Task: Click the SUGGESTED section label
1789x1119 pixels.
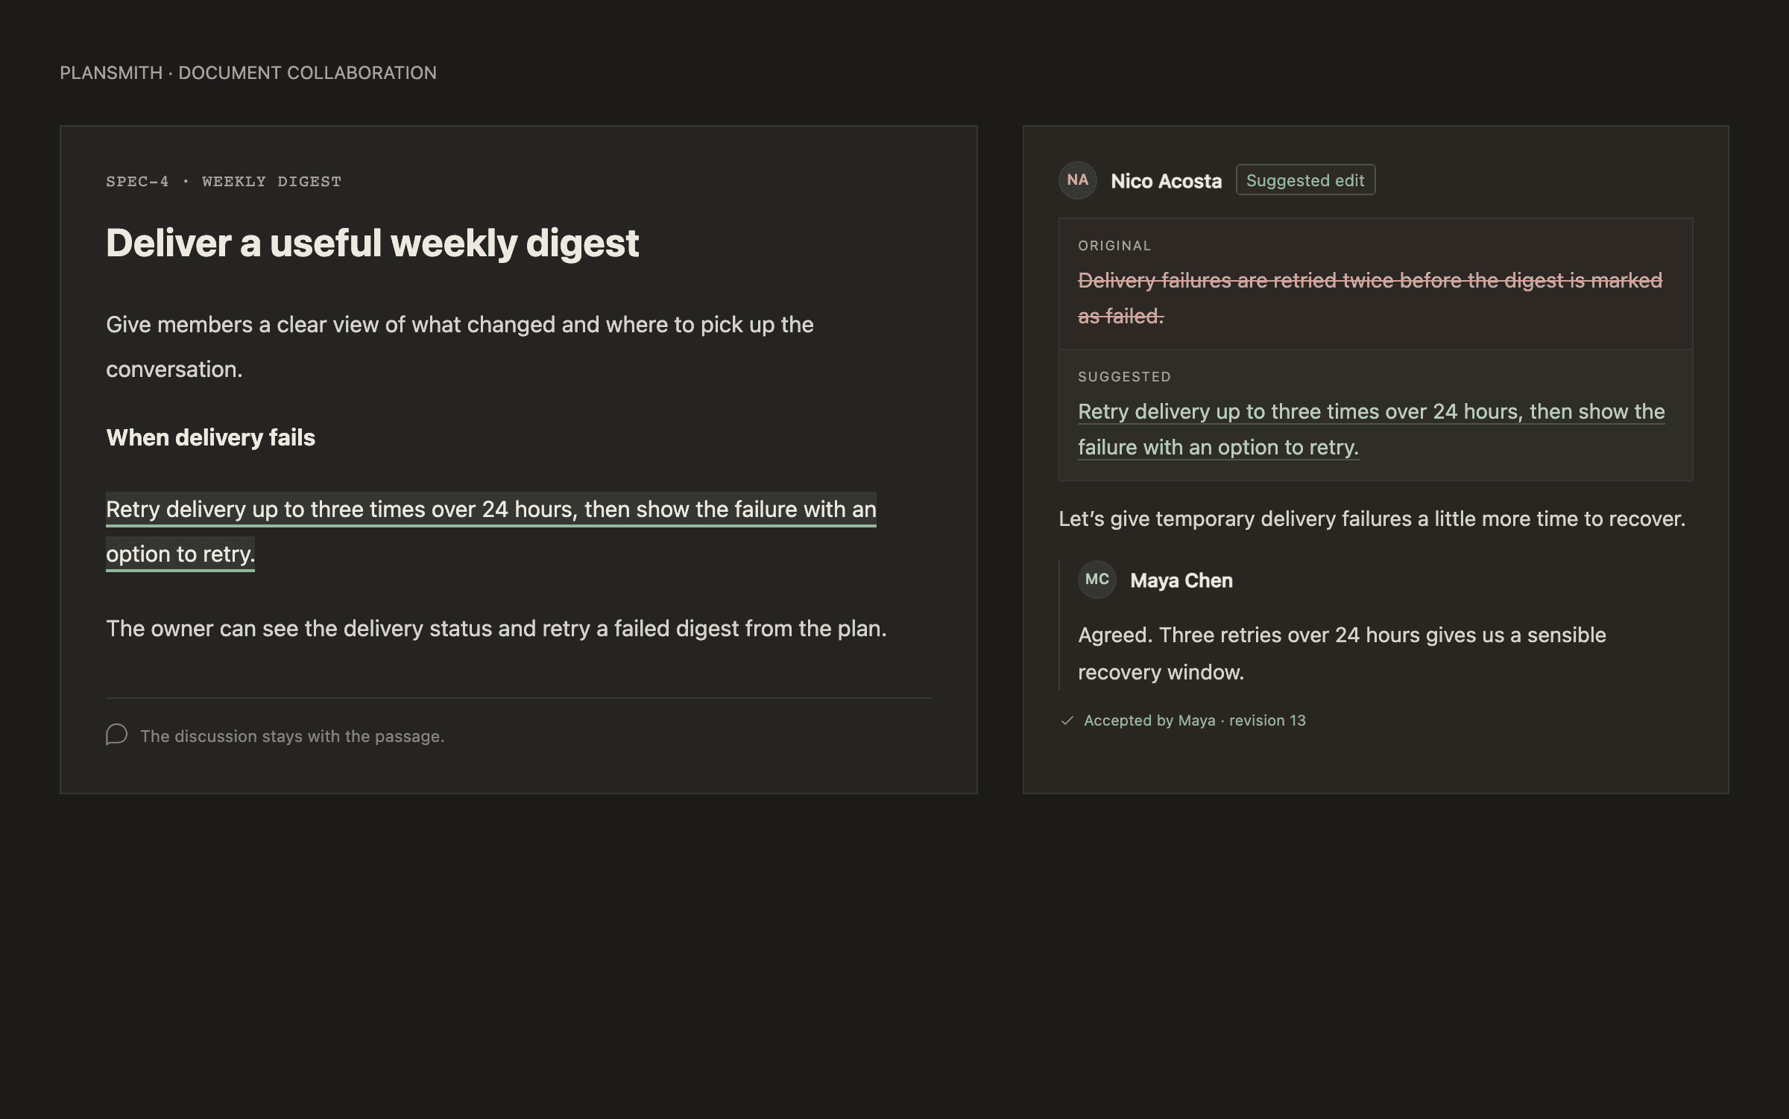Action: click(1124, 377)
